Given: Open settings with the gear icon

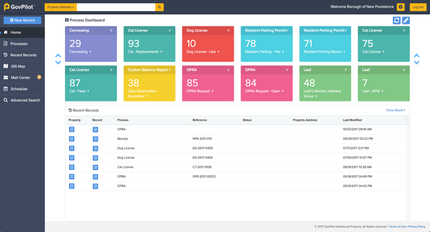Looking at the screenshot, I should [x=400, y=7].
